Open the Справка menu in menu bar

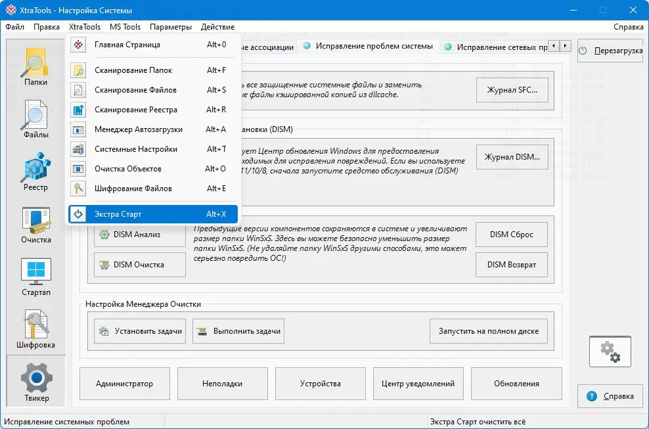(628, 27)
